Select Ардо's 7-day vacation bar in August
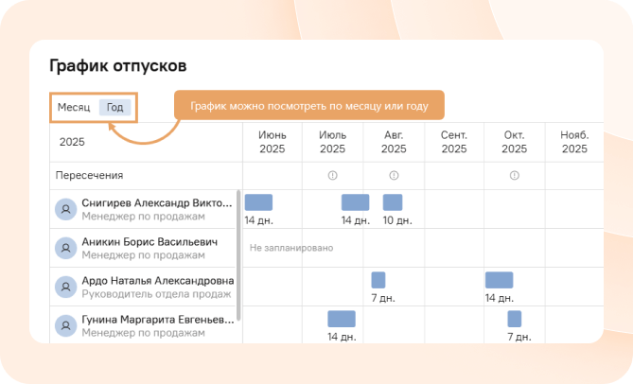This screenshot has height=384, width=633. tap(378, 279)
